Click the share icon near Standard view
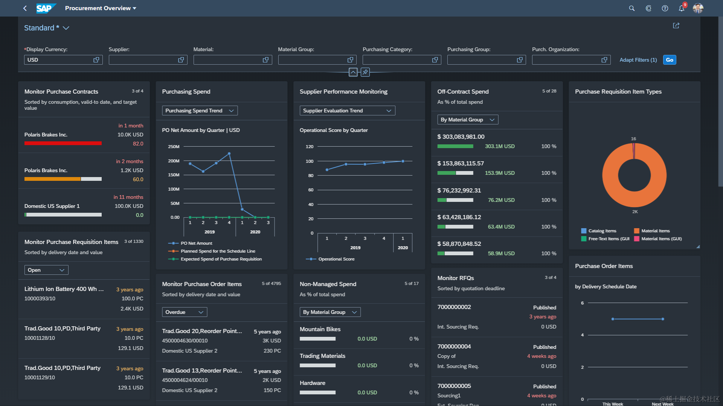Screen dimensions: 723x406 click(676, 26)
